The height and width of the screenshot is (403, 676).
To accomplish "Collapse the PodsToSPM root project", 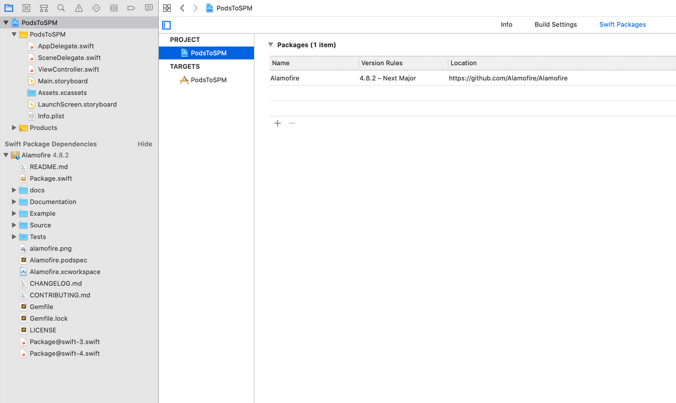I will click(6, 23).
